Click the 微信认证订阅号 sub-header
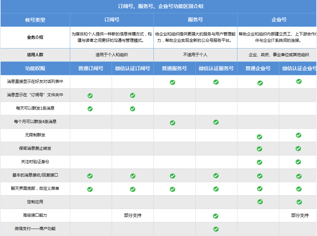 pos(132,69)
